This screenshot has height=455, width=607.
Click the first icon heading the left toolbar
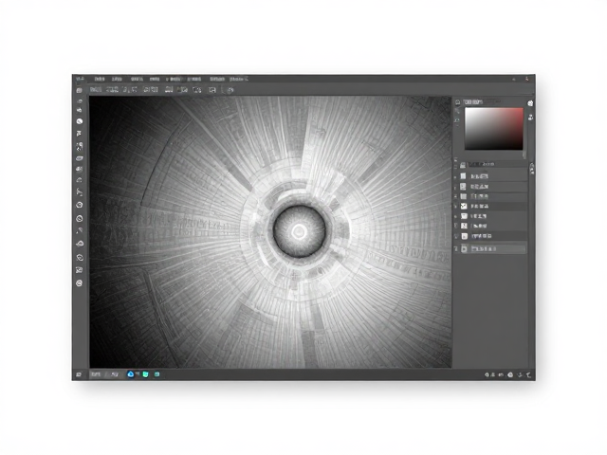[80, 90]
